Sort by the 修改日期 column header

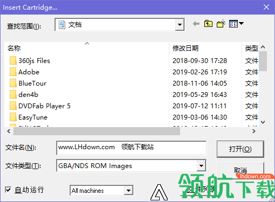[x=185, y=48]
